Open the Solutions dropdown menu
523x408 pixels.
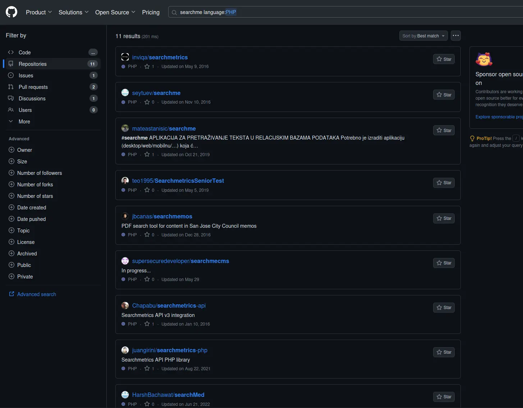click(73, 12)
